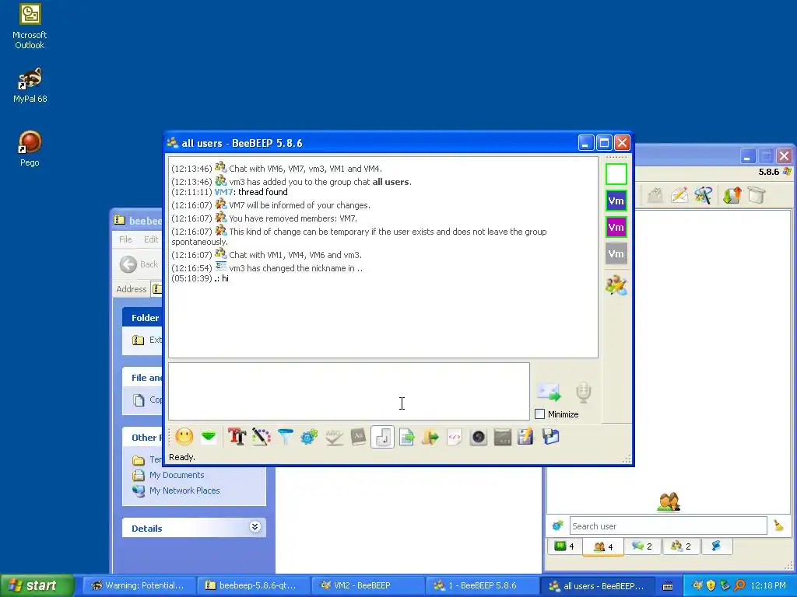
Task: Click the send file document icon
Action: click(406, 437)
